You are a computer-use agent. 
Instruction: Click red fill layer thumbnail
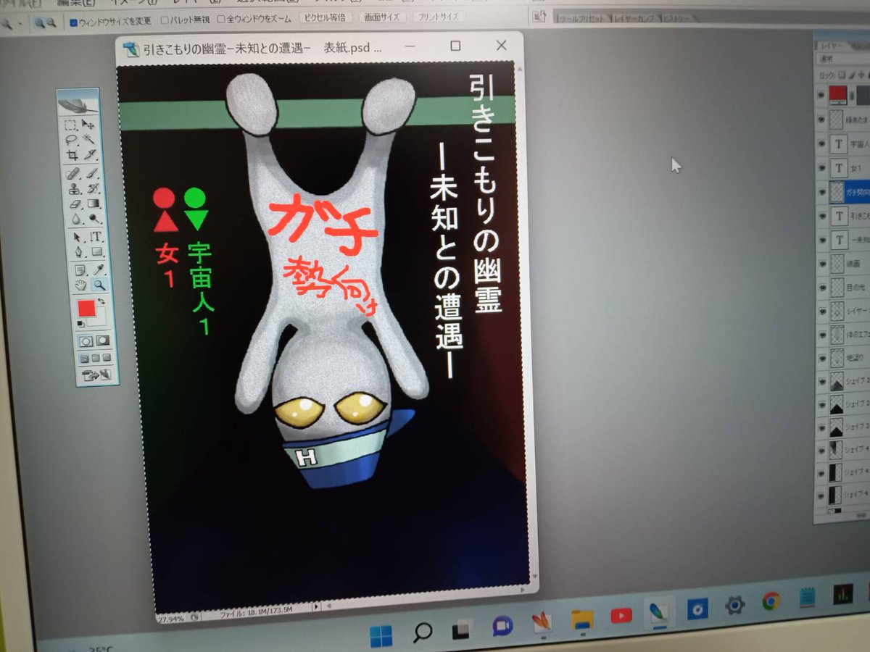coord(838,93)
